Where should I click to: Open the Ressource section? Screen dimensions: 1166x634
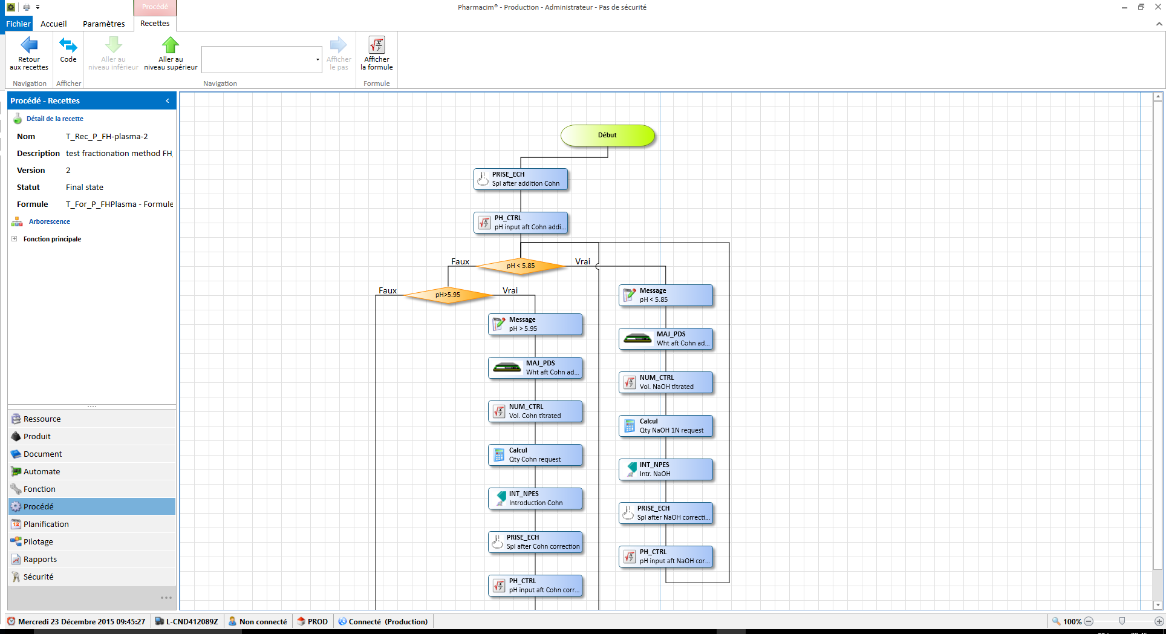[92, 419]
